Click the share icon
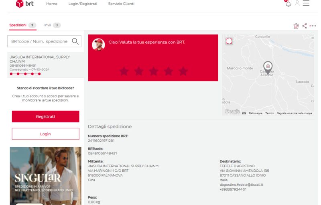321x205 pixels. (x=305, y=26)
